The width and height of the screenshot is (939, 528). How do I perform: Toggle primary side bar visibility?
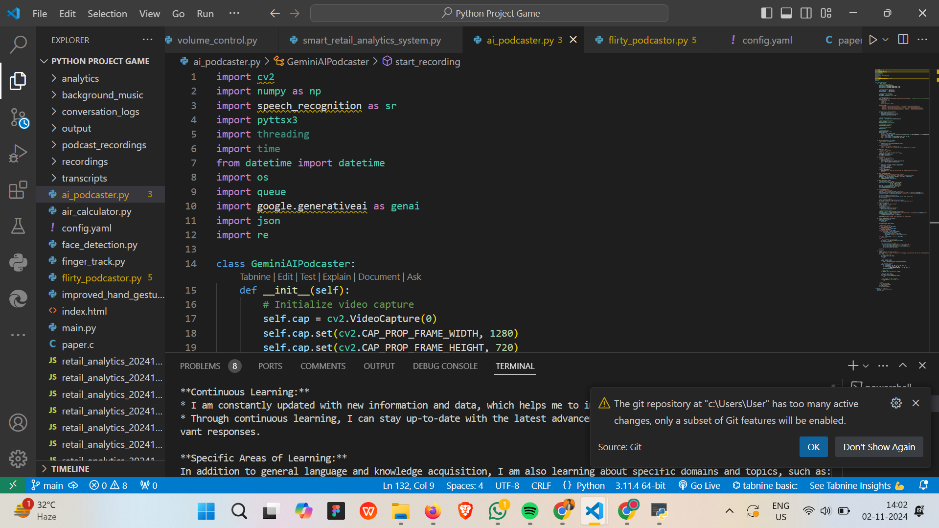pos(767,13)
